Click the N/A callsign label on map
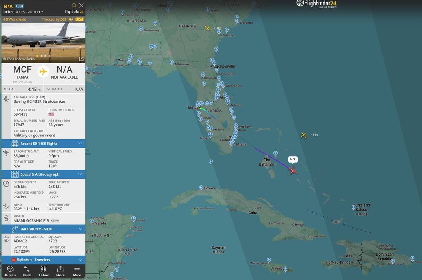Image resolution: width=422 pixels, height=280 pixels. point(293,159)
